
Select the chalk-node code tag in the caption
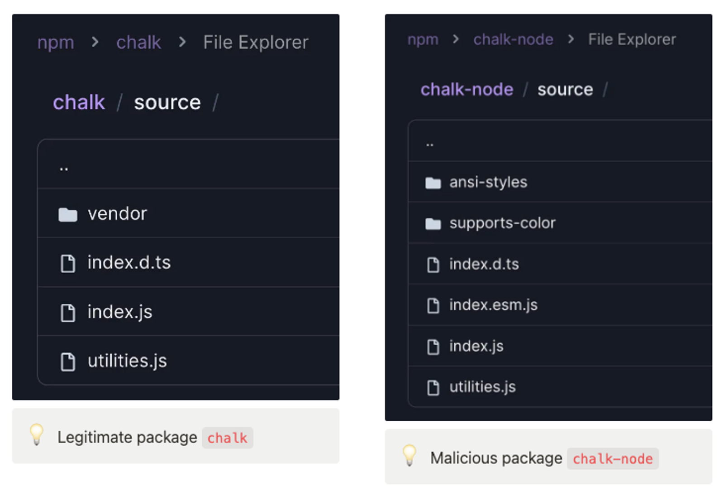tap(613, 458)
